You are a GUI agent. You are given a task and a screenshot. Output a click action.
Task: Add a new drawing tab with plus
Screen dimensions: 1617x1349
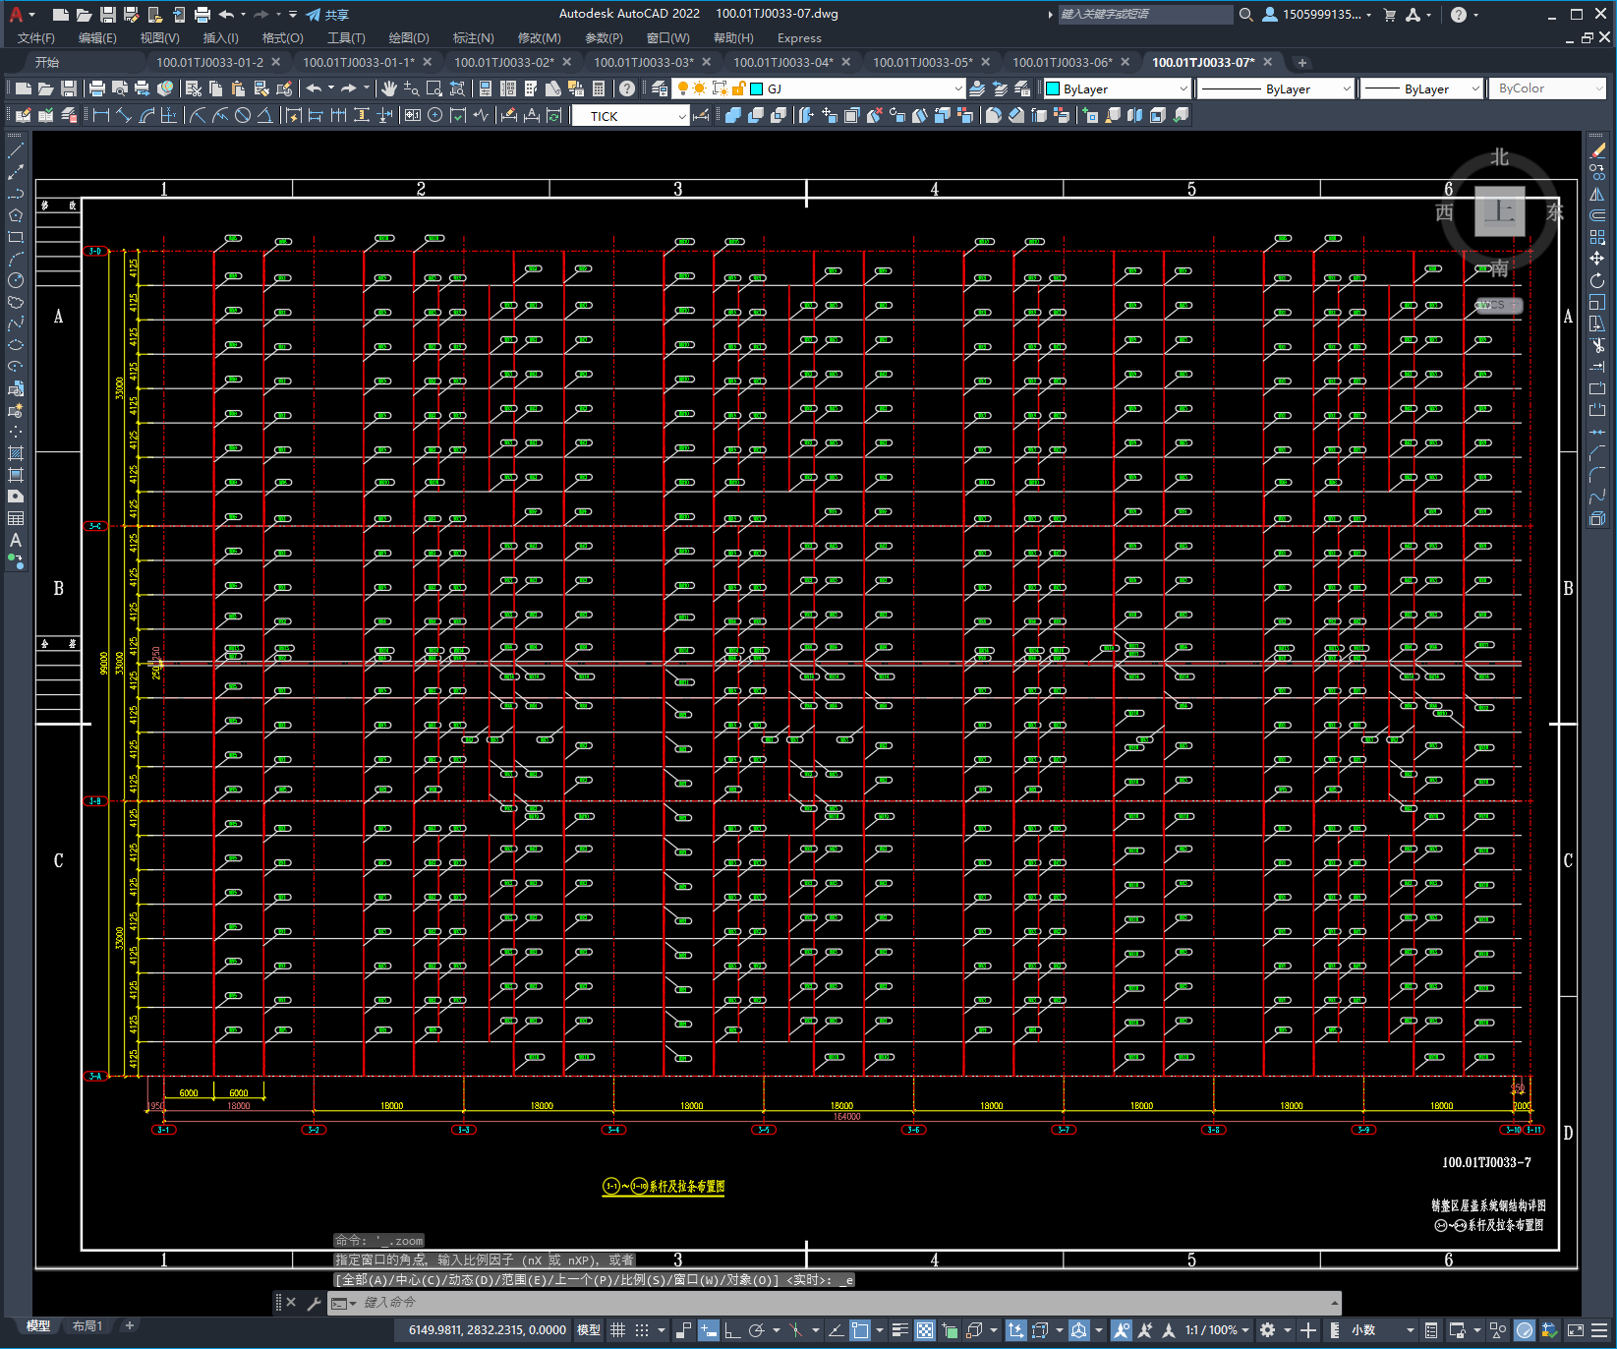point(1302,63)
